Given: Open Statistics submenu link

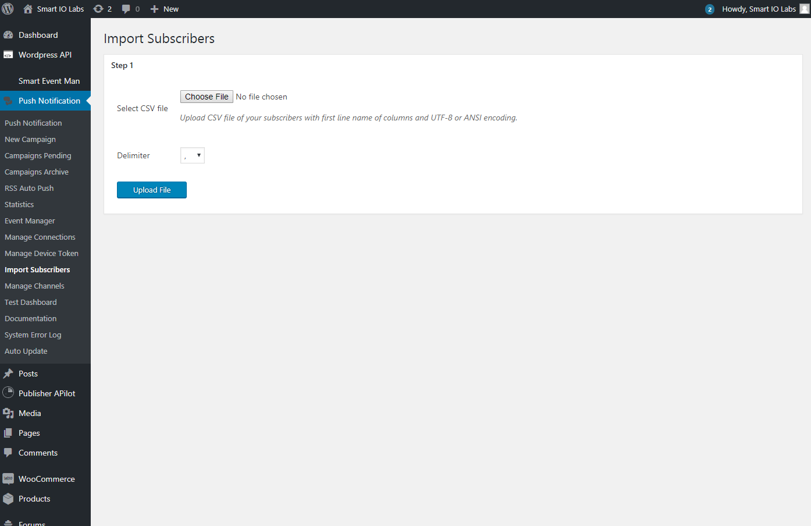Looking at the screenshot, I should (19, 205).
